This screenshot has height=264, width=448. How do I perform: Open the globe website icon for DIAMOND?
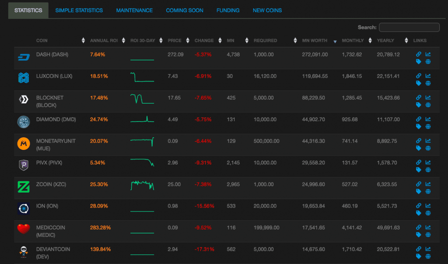click(x=428, y=127)
